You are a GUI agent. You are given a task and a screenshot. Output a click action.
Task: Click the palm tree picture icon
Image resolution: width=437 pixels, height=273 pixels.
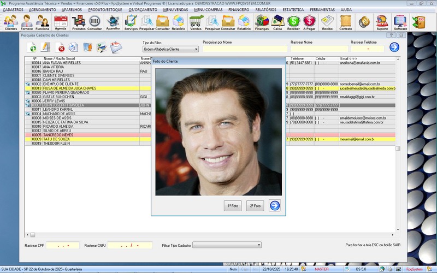tap(102, 48)
